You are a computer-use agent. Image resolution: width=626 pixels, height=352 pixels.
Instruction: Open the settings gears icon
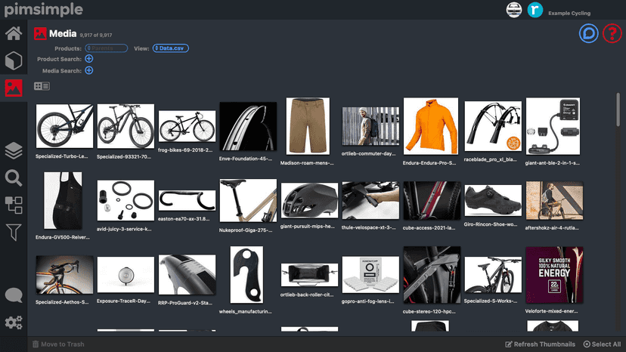[x=14, y=323]
